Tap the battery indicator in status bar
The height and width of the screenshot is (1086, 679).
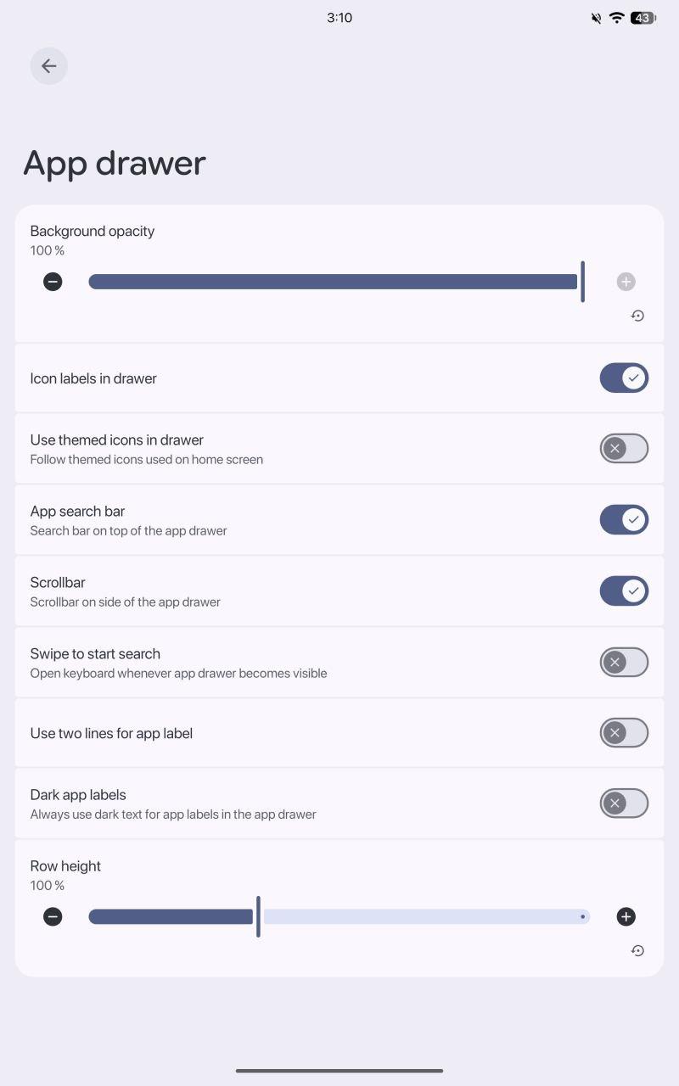pyautogui.click(x=643, y=18)
